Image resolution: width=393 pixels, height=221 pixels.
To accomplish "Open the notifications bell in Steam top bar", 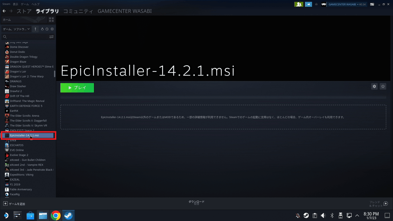I will tap(316, 4).
